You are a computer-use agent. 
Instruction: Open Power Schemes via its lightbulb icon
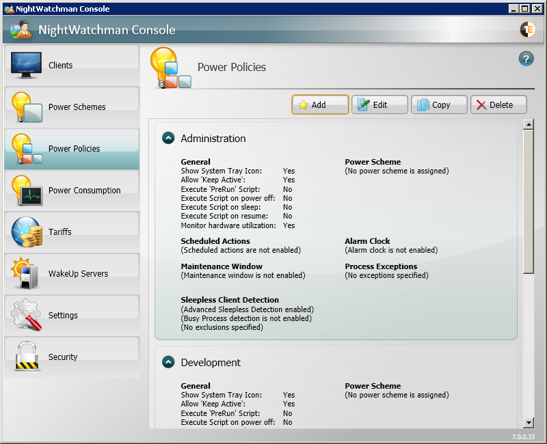click(27, 107)
